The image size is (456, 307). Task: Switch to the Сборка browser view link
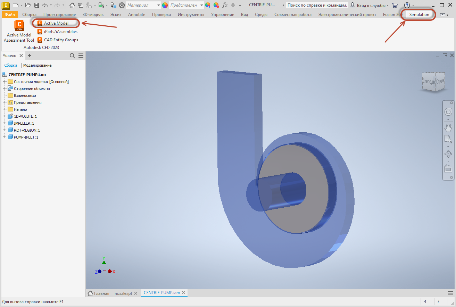[x=11, y=65]
